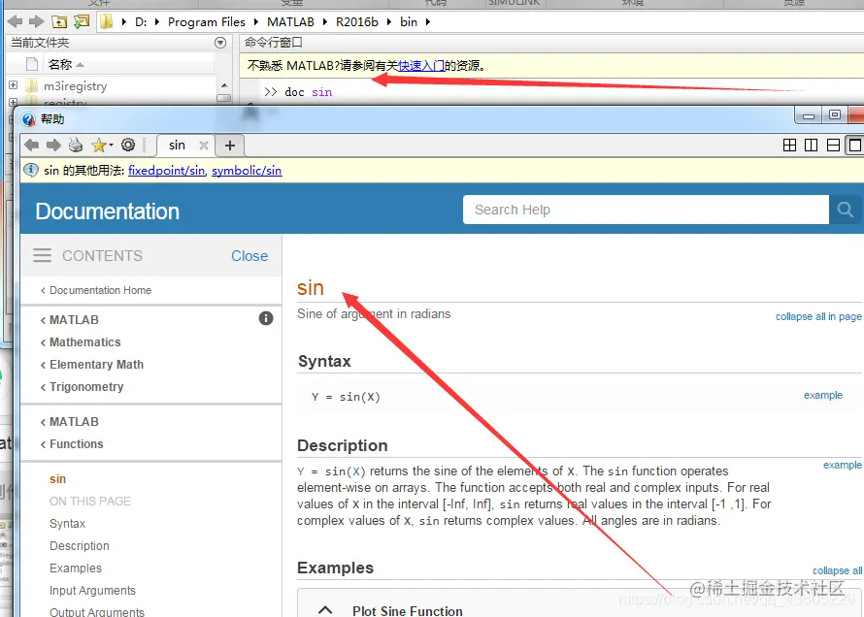The height and width of the screenshot is (617, 864).
Task: Jump to Syntax section in sidebar
Action: (67, 524)
